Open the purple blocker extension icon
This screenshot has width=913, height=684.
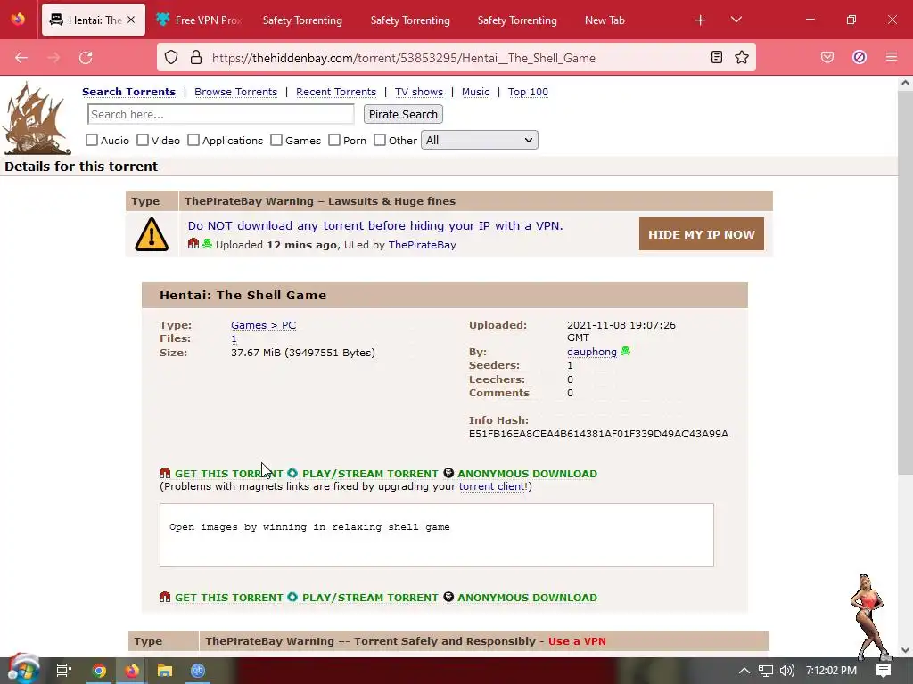(860, 57)
